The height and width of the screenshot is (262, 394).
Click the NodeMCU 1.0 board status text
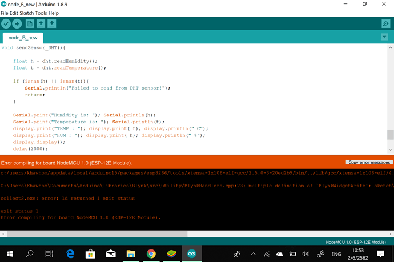(x=356, y=242)
